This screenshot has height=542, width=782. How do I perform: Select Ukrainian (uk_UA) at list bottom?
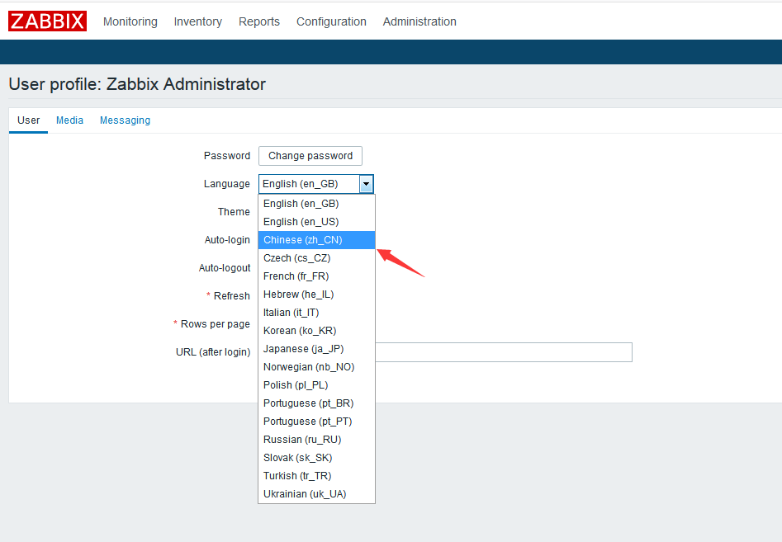[305, 494]
